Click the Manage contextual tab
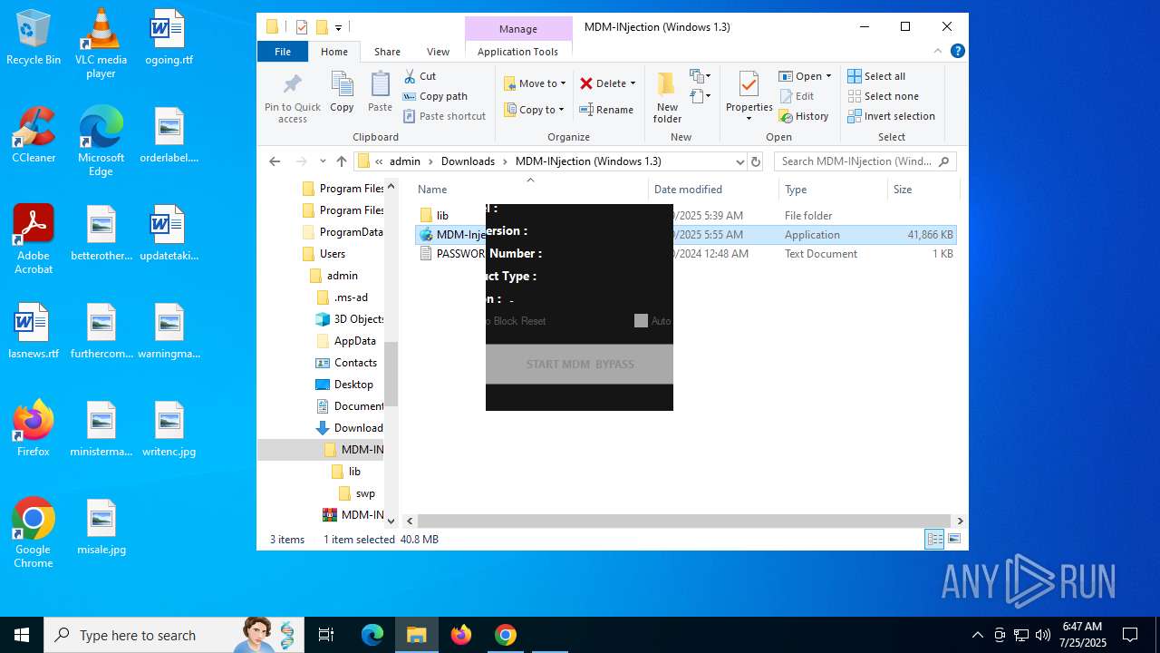1160x653 pixels. tap(518, 28)
